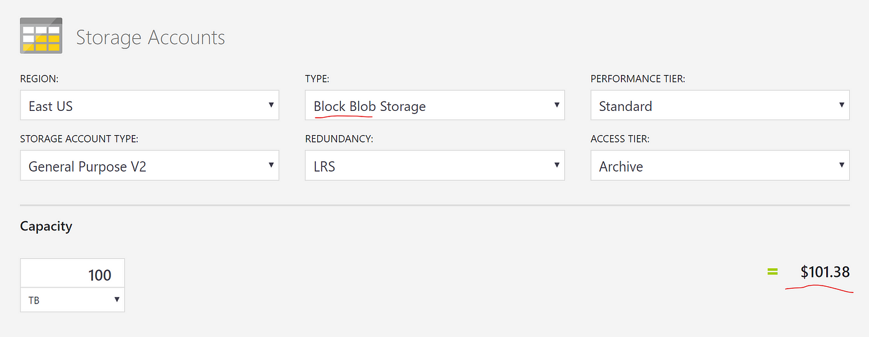This screenshot has width=869, height=337.
Task: Open the Performance Tier dropdown set to Standard
Action: point(720,105)
